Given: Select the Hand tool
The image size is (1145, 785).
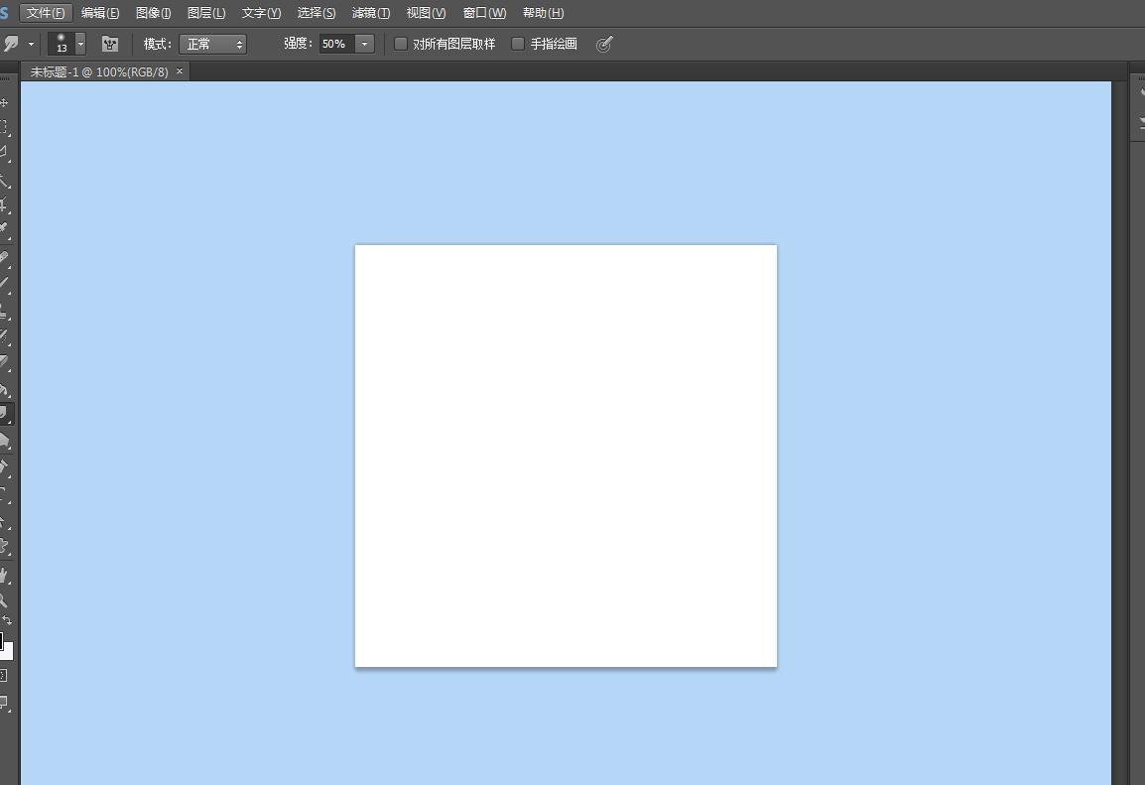Looking at the screenshot, I should pyautogui.click(x=4, y=575).
